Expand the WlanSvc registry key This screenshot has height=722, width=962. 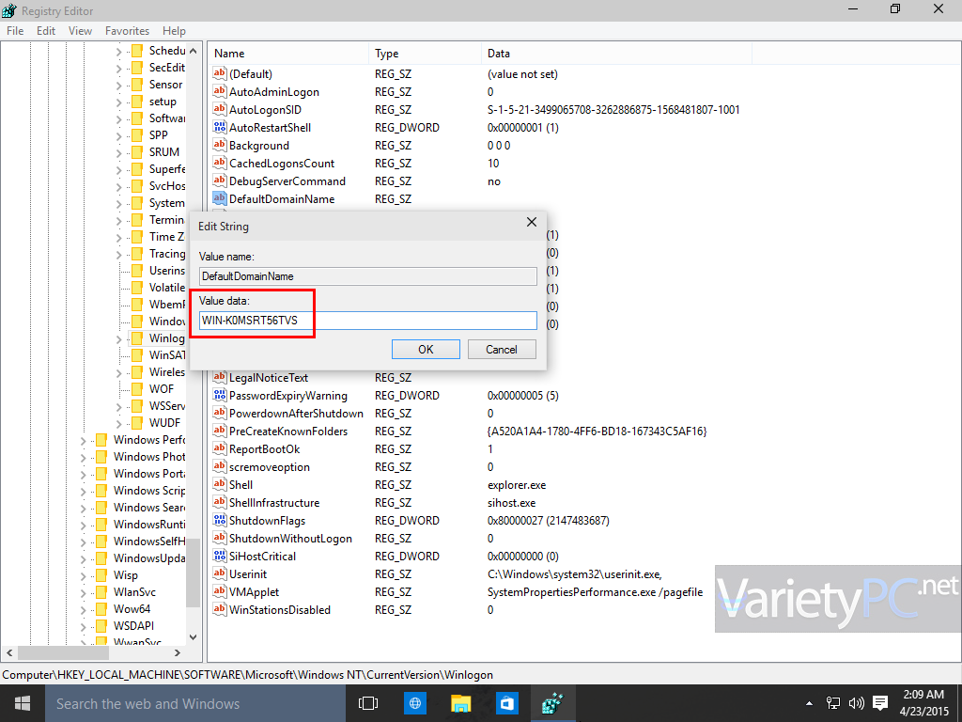(x=83, y=591)
